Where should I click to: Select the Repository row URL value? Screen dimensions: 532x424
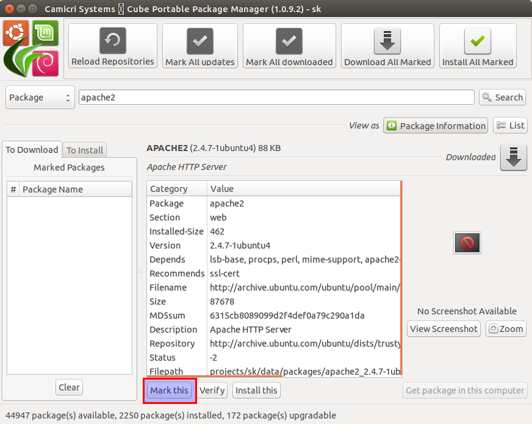304,344
